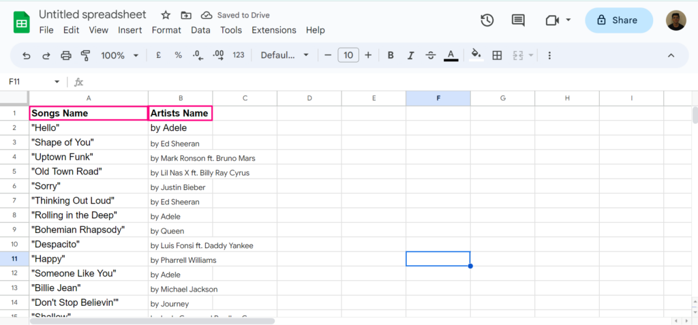This screenshot has width=698, height=325.
Task: Star the Untitled spreadsheet
Action: (166, 15)
